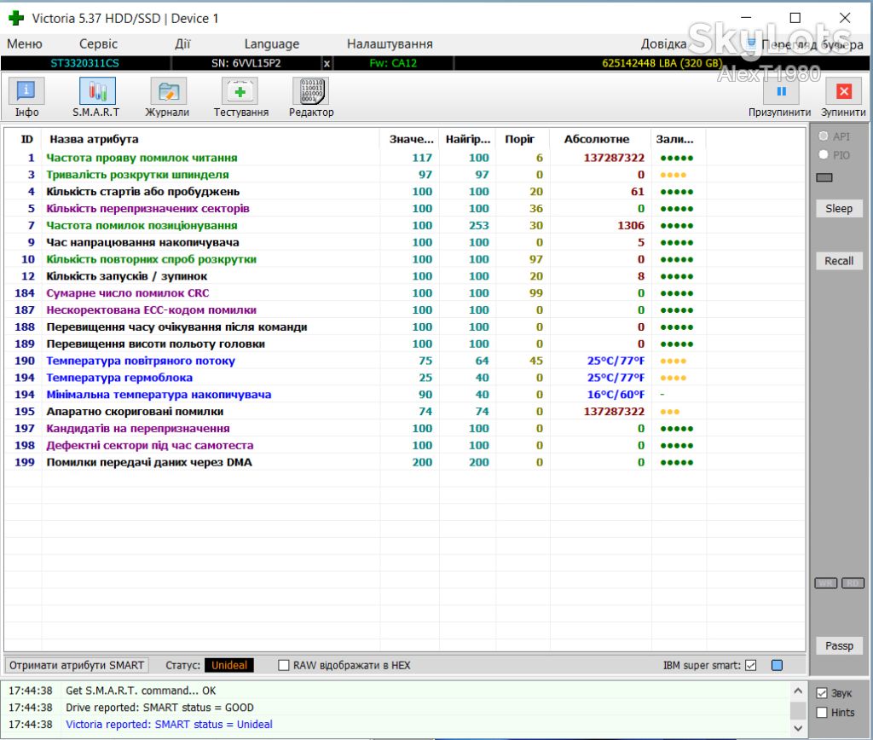The width and height of the screenshot is (873, 740).
Task: Click the Victoria reported SMART status log line
Action: pyautogui.click(x=170, y=725)
